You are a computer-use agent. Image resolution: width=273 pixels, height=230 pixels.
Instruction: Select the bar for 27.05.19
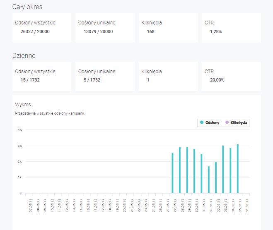(172, 173)
